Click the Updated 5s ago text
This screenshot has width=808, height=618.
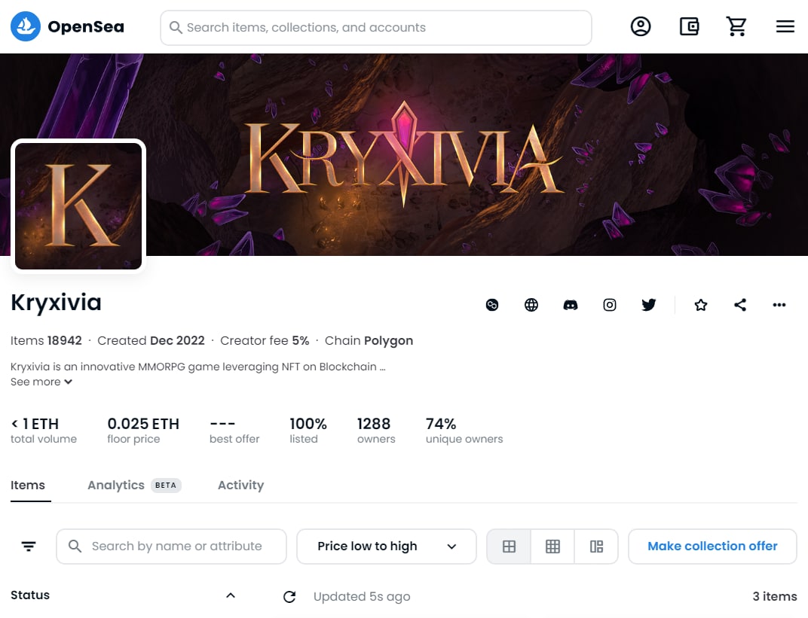pos(362,597)
